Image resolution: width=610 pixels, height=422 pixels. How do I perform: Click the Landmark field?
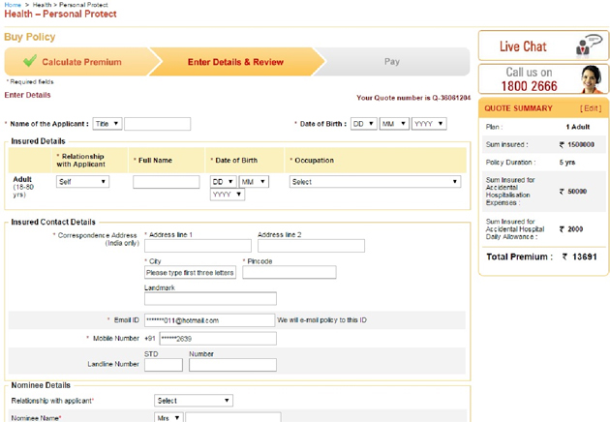[210, 299]
